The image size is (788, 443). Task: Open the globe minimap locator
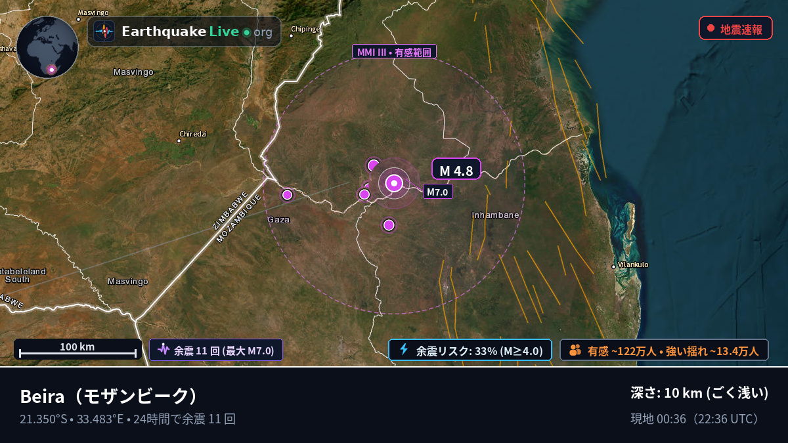47,47
